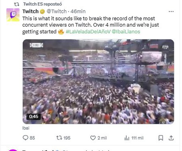Open the Twitch profile avatar
Screen dimensions: 182x151
point(13,15)
